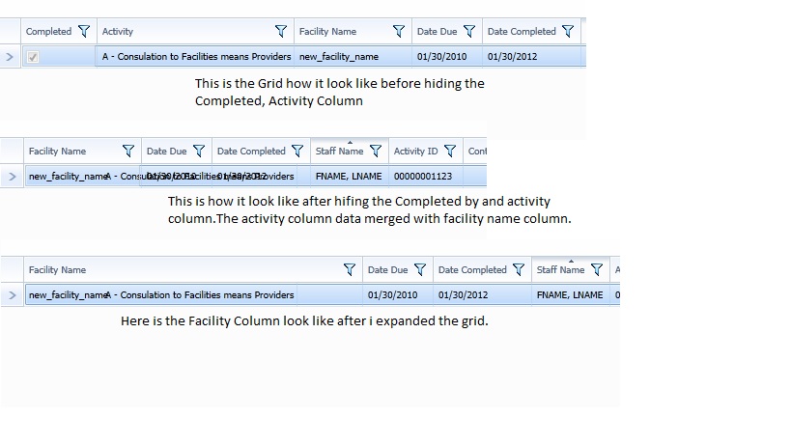Expand the row in the middle grid
Viewport: 791px width, 444px height.
pyautogui.click(x=12, y=177)
